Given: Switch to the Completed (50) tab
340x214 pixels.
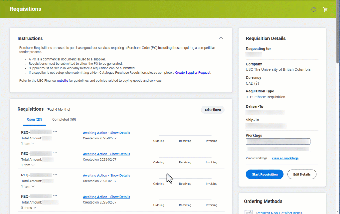Looking at the screenshot, I should pyautogui.click(x=64, y=119).
